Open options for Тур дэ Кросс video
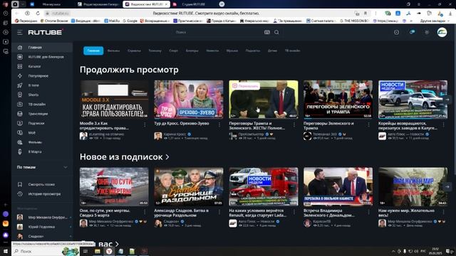 click(219, 125)
